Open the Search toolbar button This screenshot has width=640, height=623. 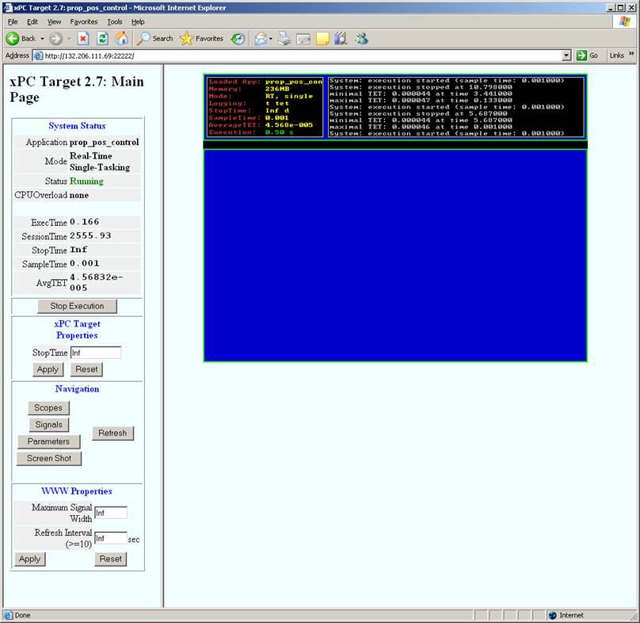(x=155, y=39)
